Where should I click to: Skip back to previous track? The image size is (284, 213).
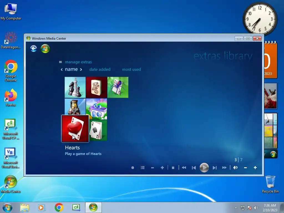(194, 168)
